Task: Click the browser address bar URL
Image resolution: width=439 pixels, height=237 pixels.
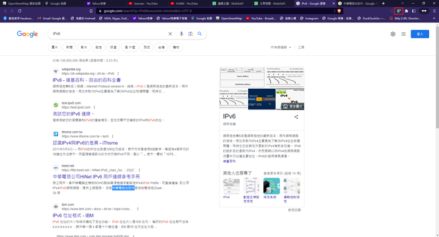Action: pyautogui.click(x=216, y=11)
